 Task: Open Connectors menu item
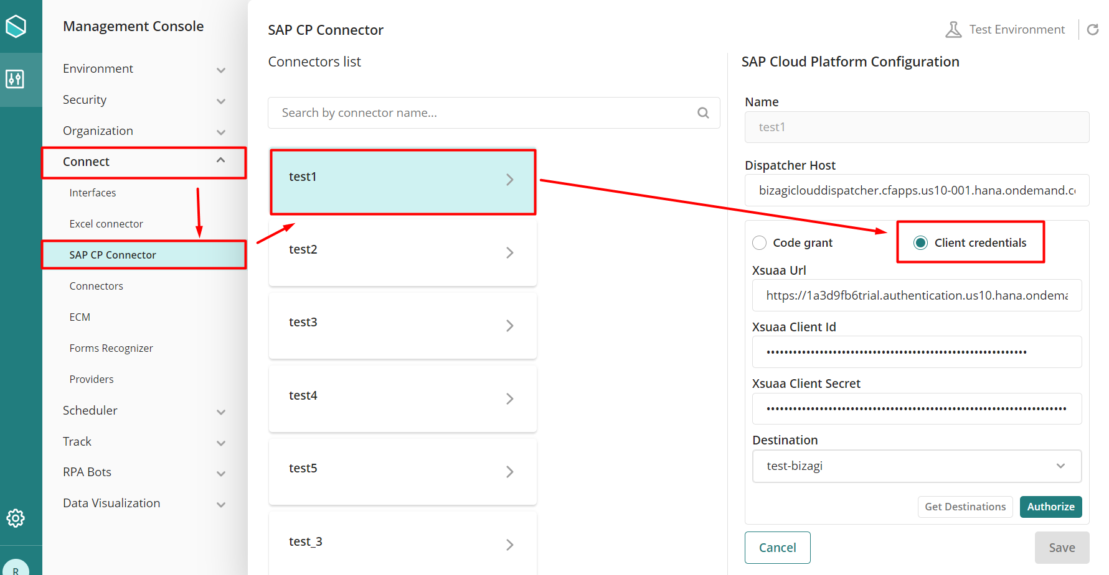[x=97, y=286]
